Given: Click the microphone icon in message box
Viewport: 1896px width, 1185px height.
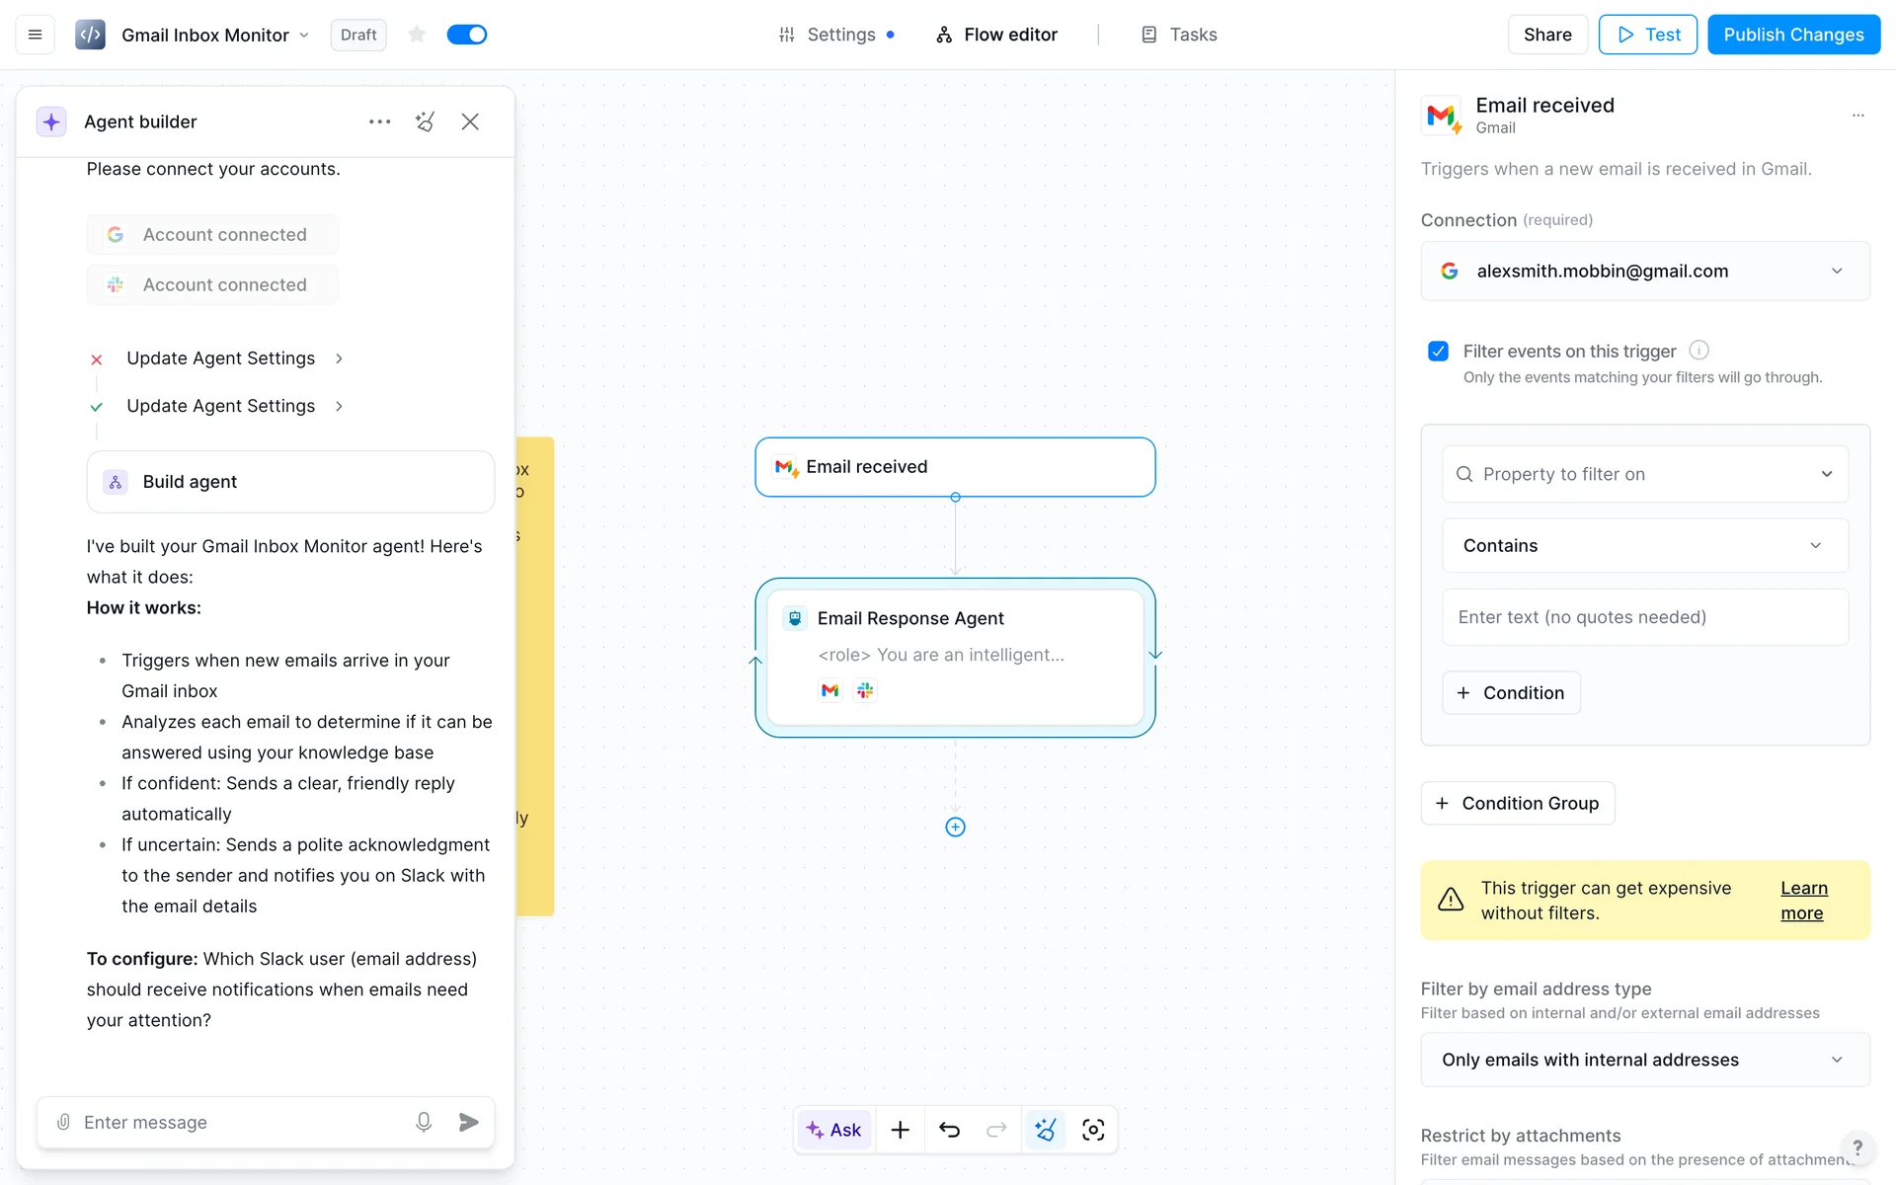Looking at the screenshot, I should coord(424,1122).
